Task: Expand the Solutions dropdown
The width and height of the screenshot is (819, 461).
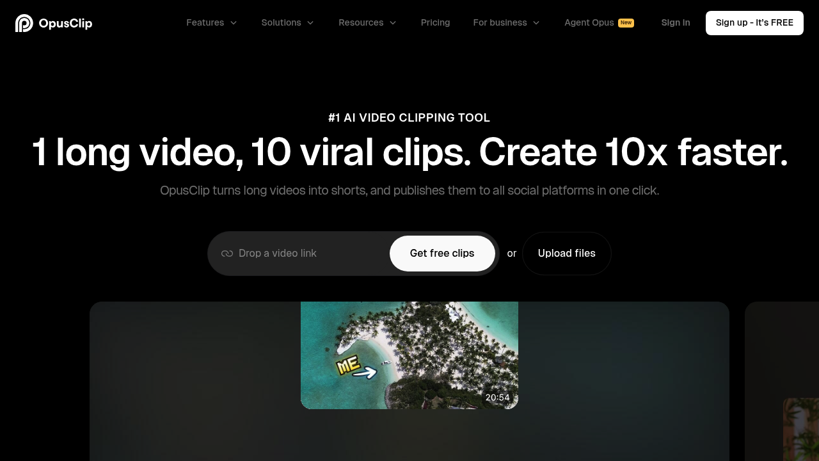Action: [282, 22]
